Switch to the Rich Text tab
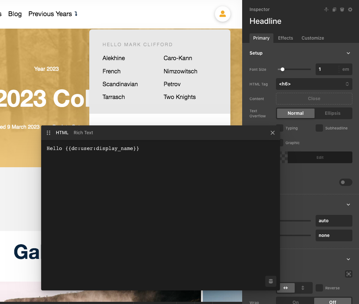This screenshot has width=359, height=304. 83,133
